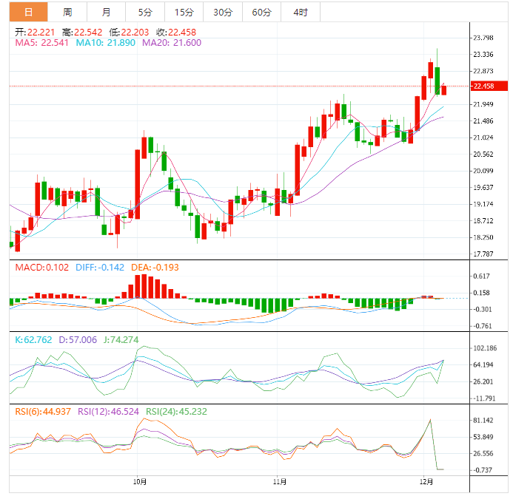Click the MA5: 22.541 legend value
The image size is (513, 499).
(x=42, y=43)
